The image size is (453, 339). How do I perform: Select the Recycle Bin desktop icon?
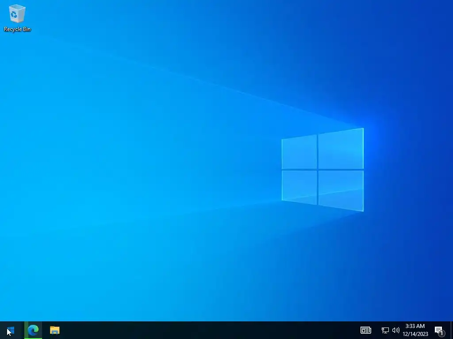[x=17, y=18]
